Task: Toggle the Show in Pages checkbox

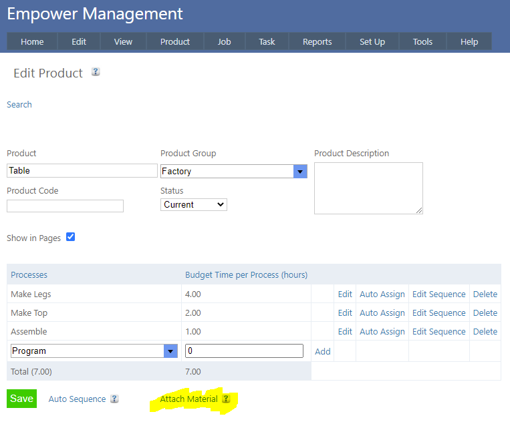Action: tap(70, 237)
